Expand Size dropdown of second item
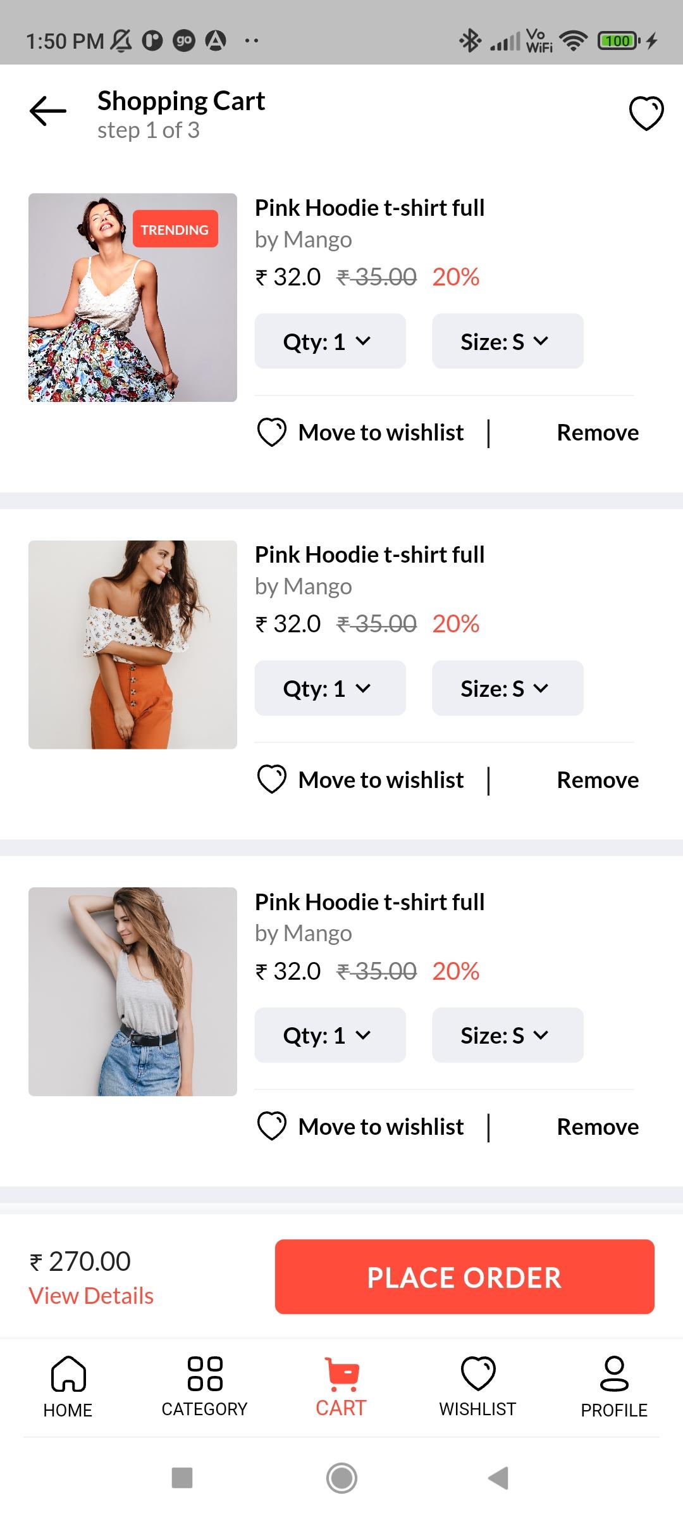 [x=508, y=688]
